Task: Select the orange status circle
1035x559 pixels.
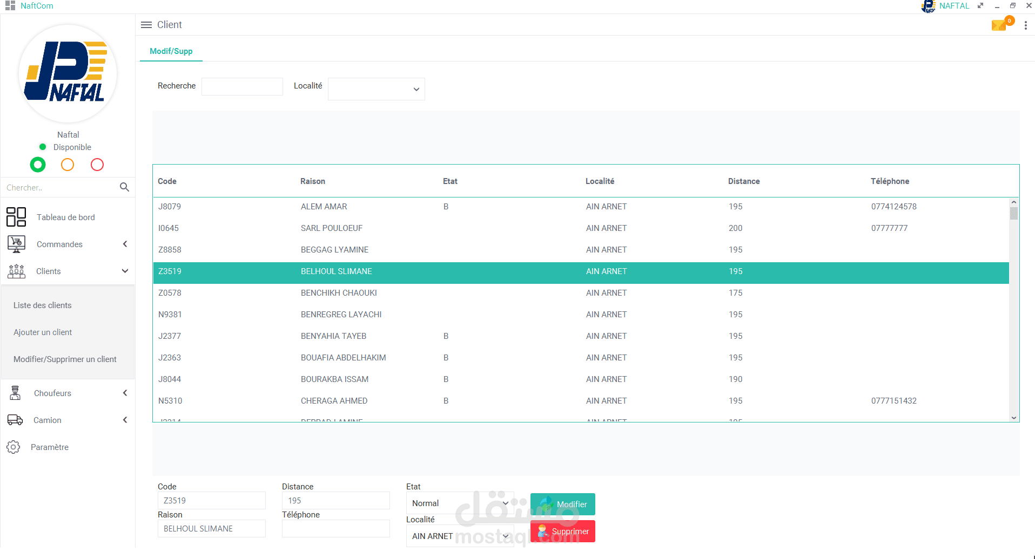Action: point(68,165)
